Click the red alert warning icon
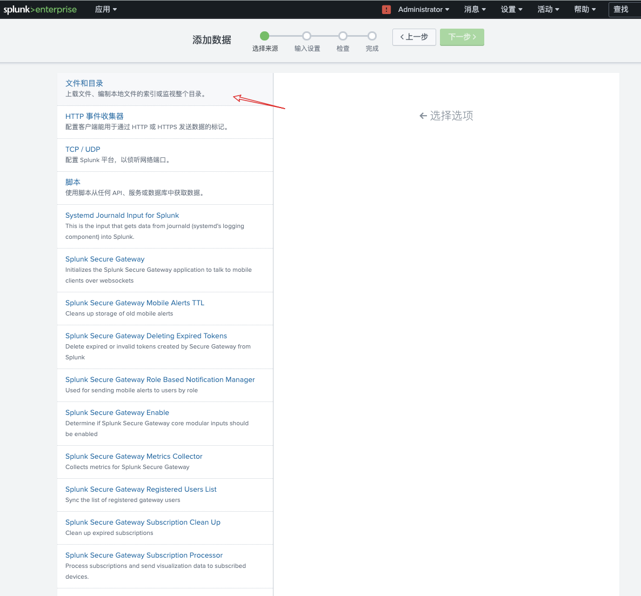 (x=386, y=9)
